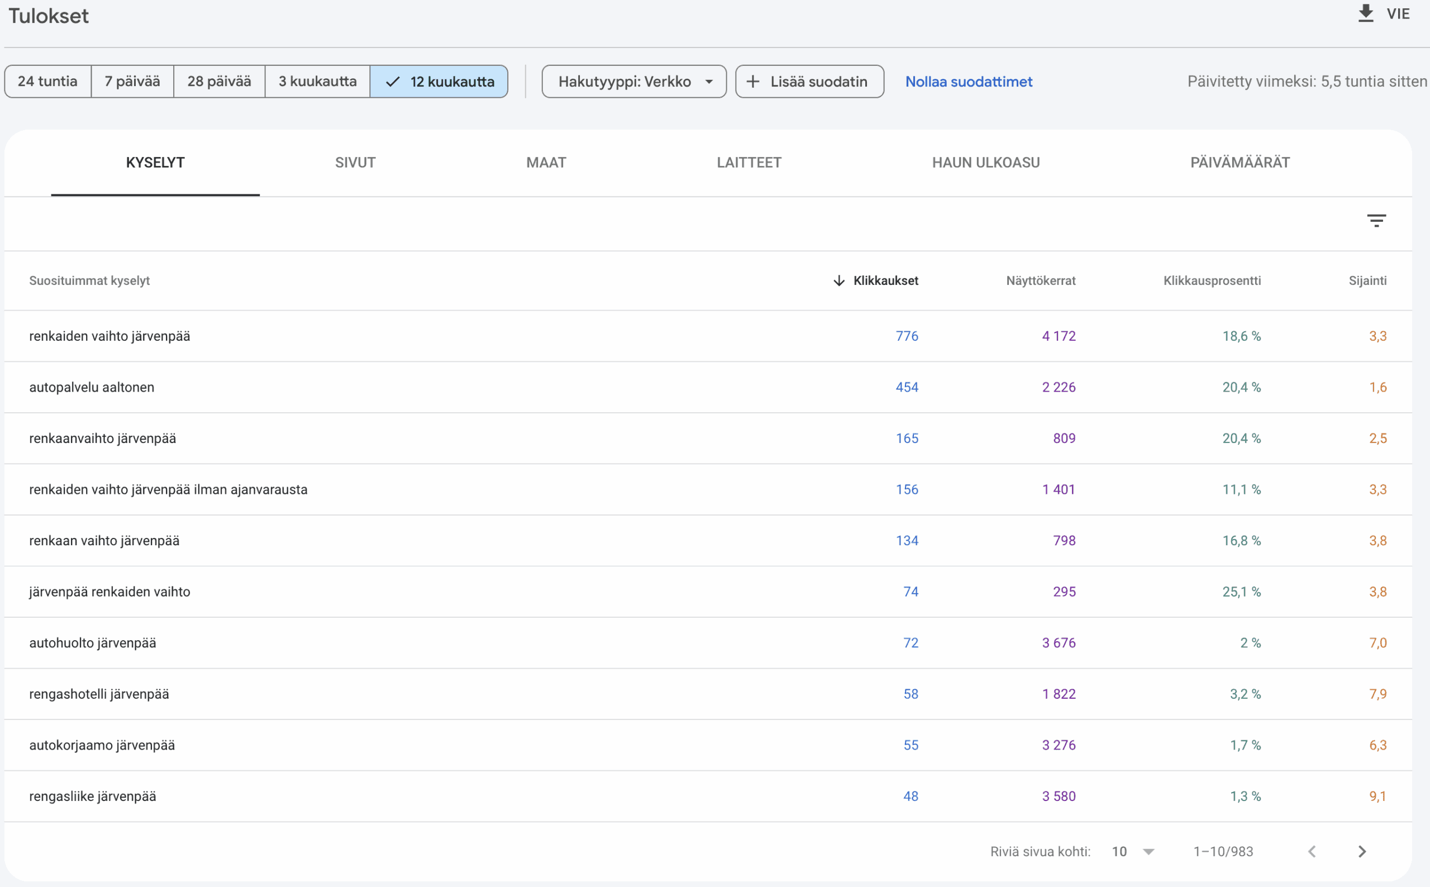Go to next page of results

click(x=1362, y=851)
